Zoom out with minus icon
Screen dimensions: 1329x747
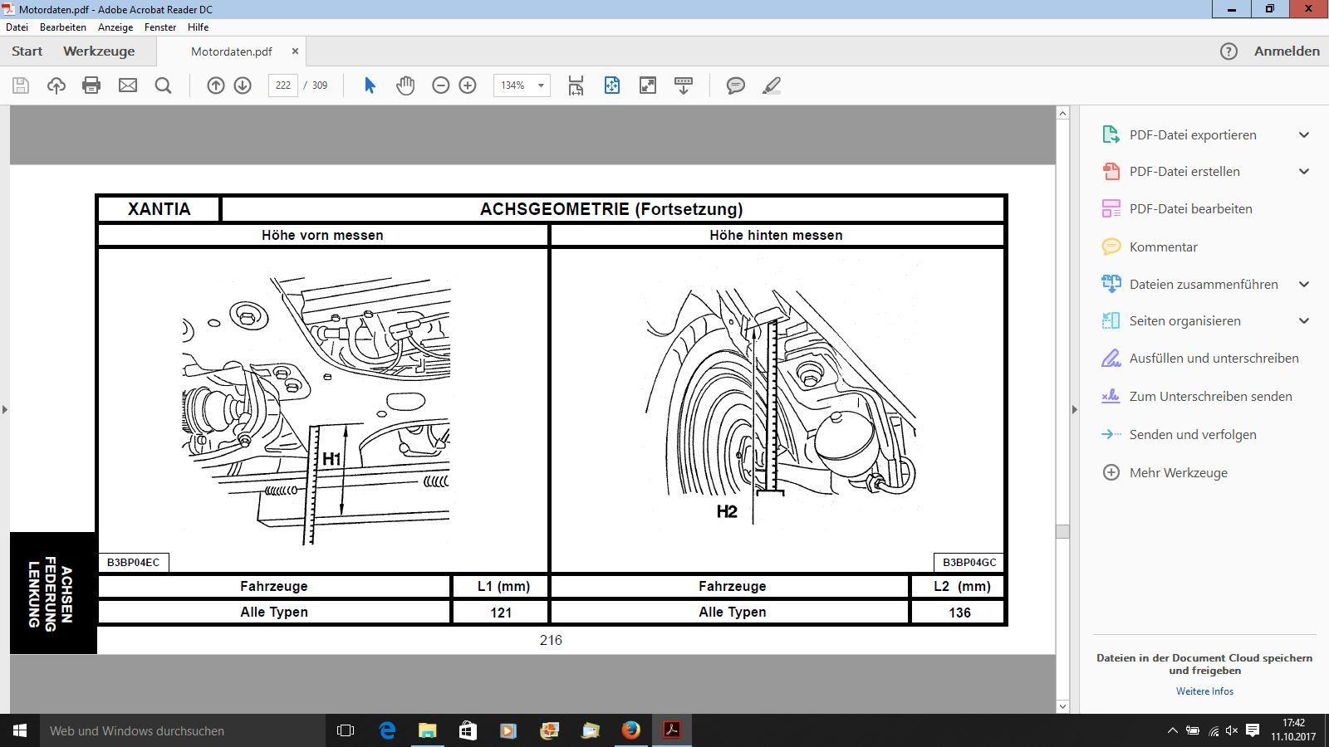441,85
